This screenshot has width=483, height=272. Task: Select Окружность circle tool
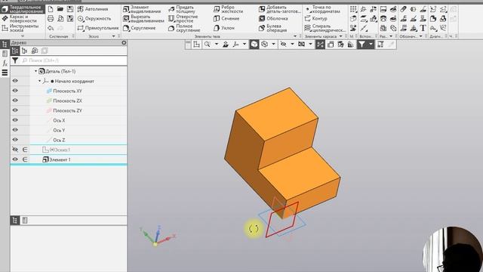point(94,19)
